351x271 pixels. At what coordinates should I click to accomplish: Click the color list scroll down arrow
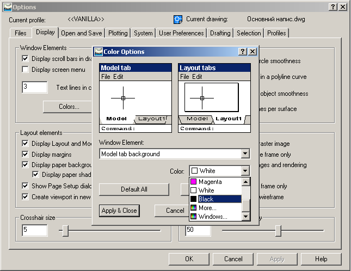click(x=246, y=217)
